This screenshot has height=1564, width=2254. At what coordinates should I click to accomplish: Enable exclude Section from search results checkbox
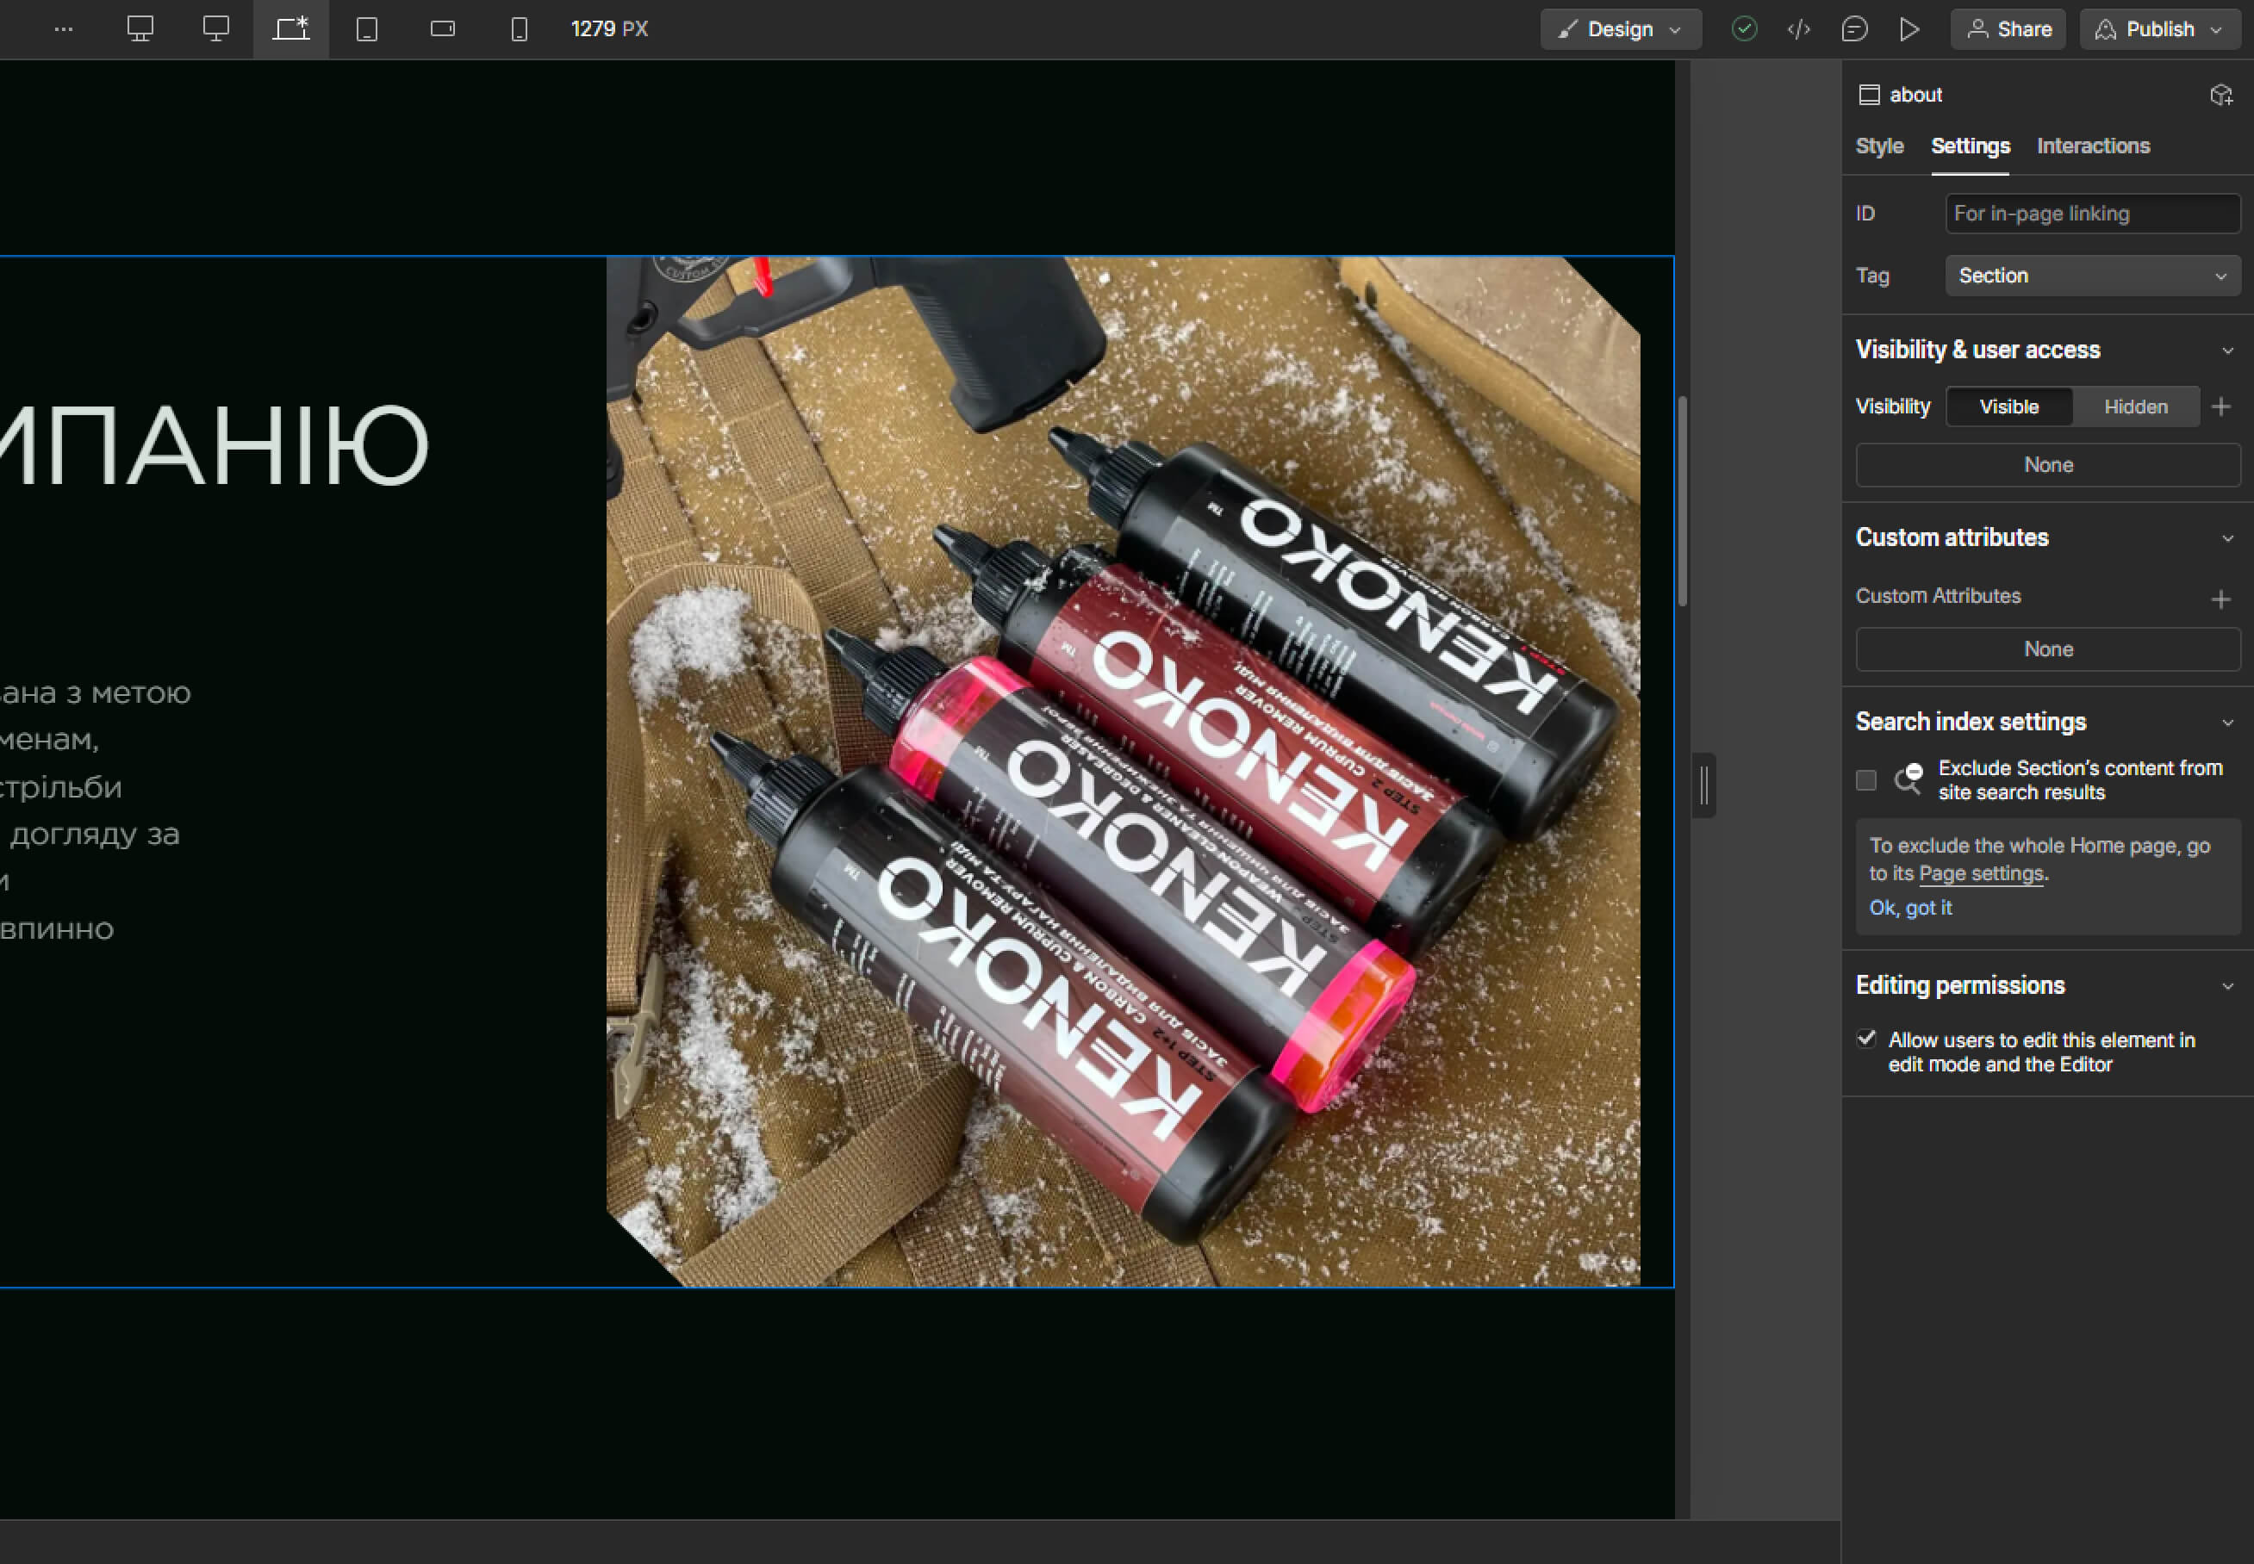(x=1865, y=780)
